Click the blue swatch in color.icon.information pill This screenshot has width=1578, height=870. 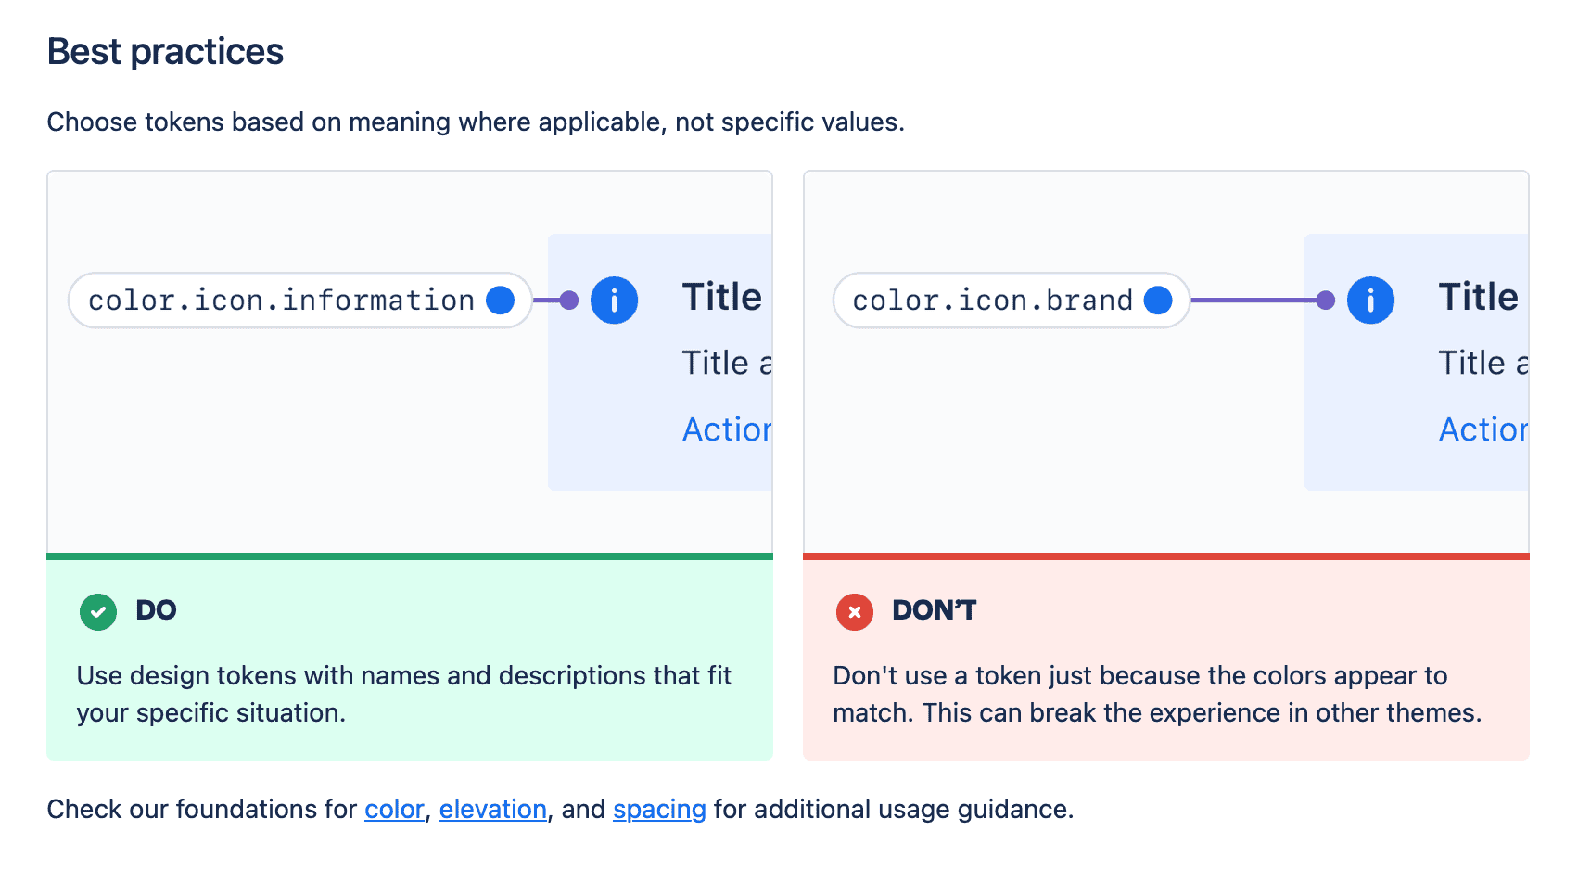(501, 301)
